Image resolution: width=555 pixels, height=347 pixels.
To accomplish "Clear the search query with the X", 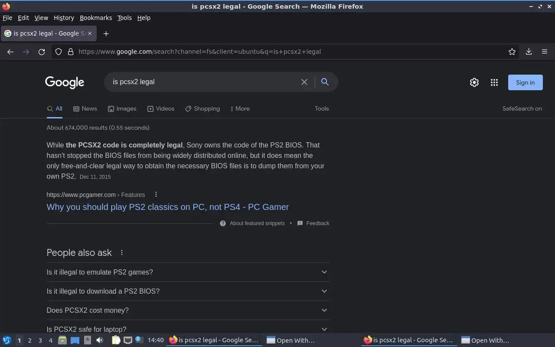I will coord(304,82).
